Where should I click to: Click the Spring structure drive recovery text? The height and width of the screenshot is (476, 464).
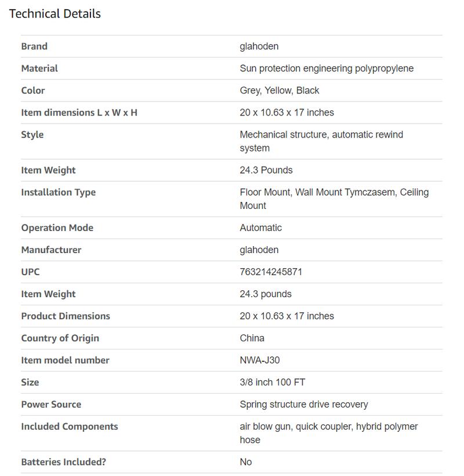point(303,404)
